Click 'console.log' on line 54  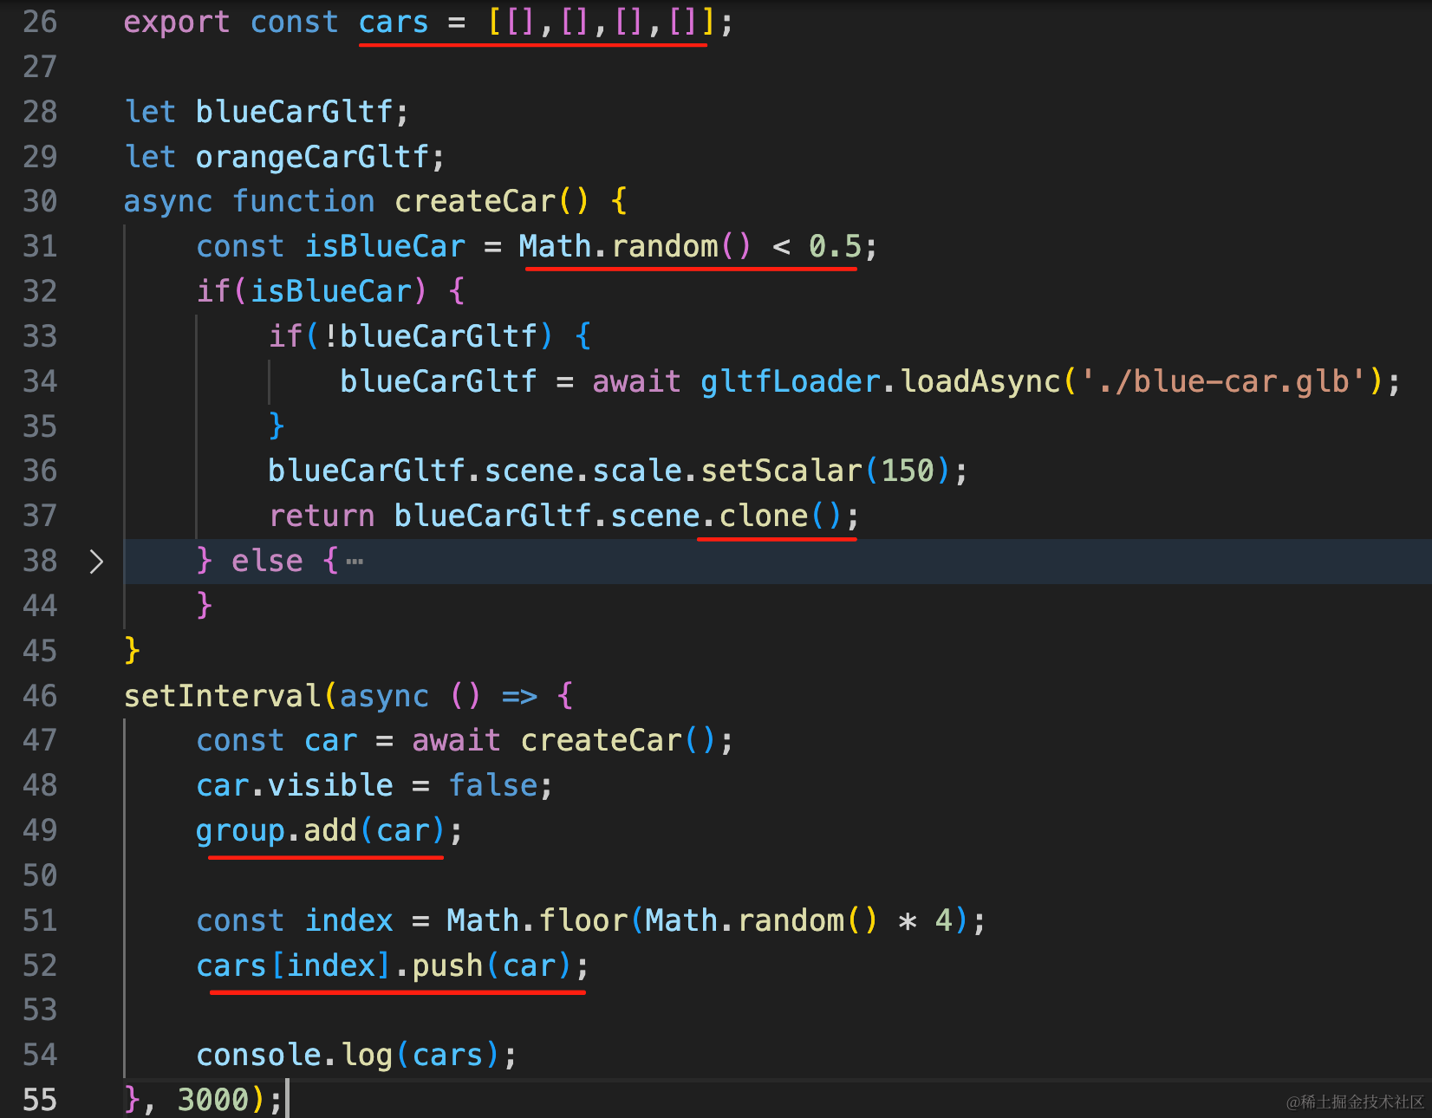tap(295, 1055)
